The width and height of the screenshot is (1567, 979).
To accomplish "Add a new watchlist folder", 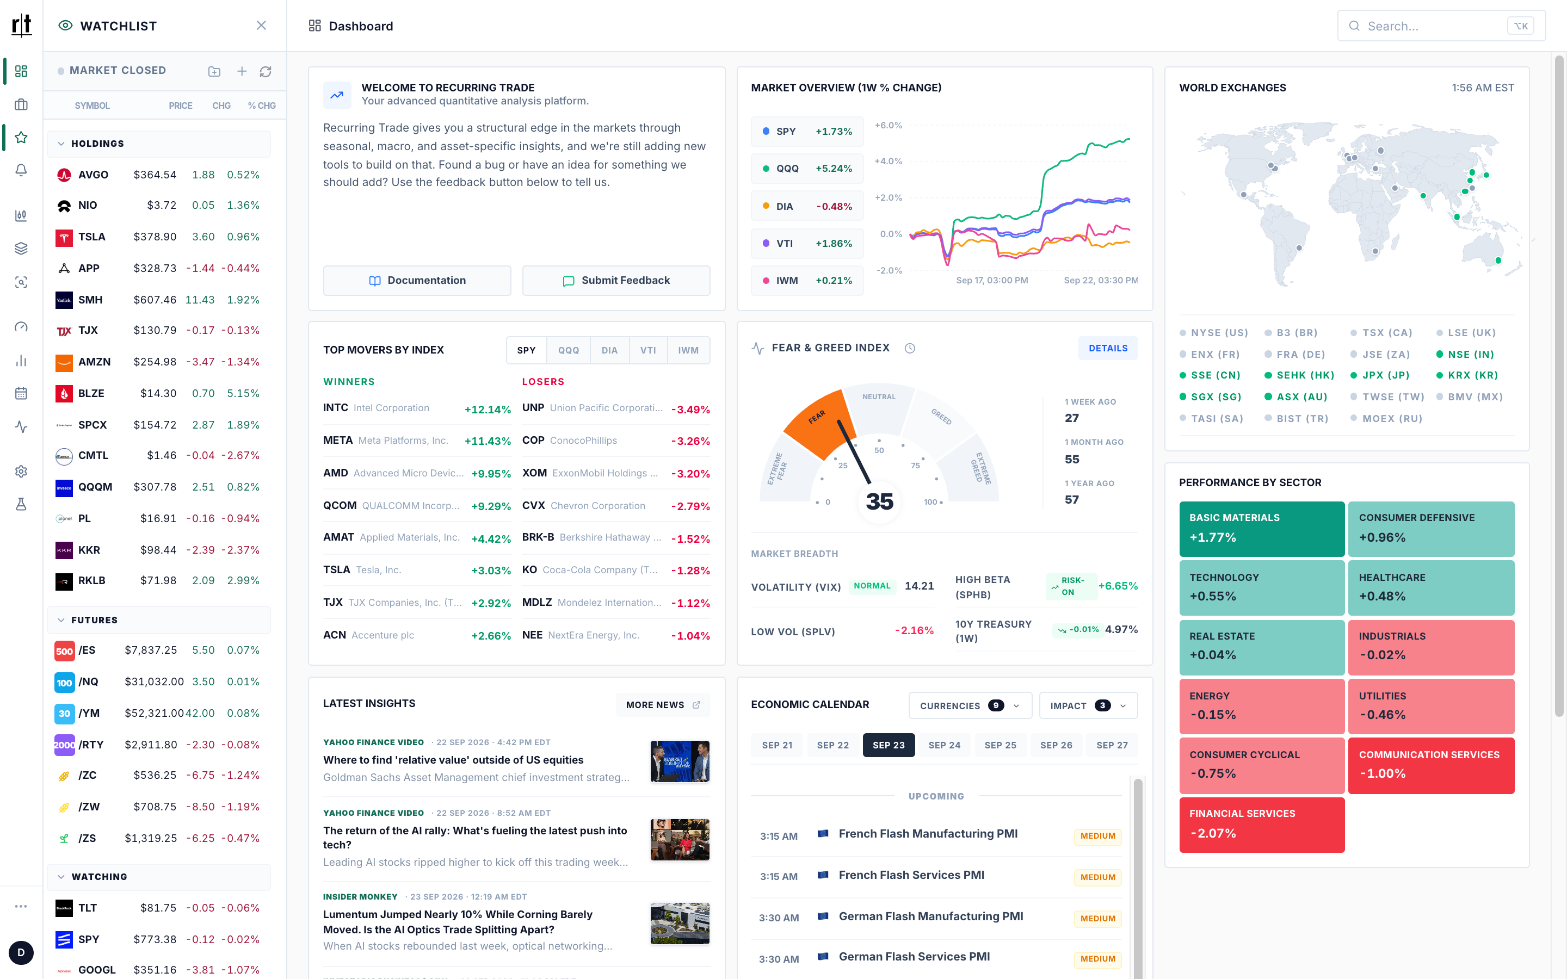I will [x=214, y=71].
